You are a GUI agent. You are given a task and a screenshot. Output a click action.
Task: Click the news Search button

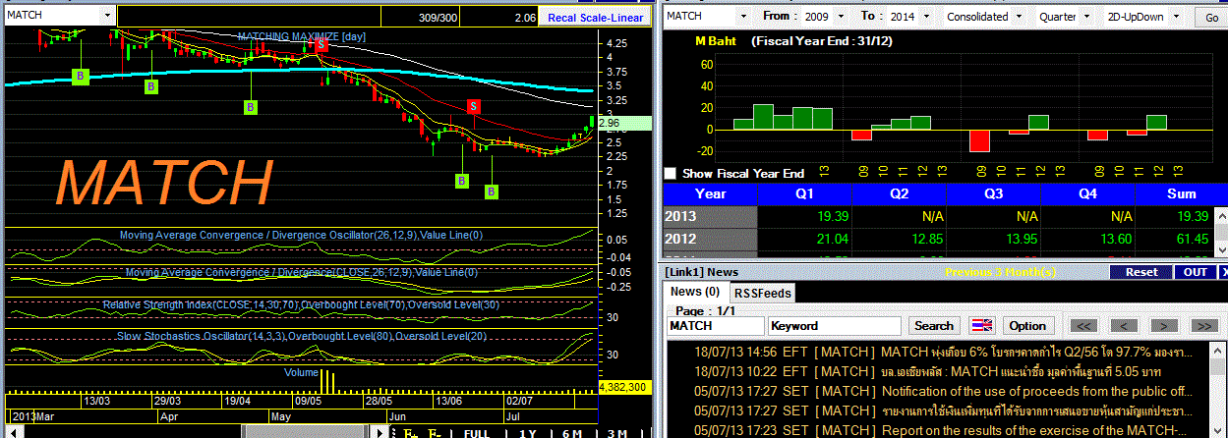[x=934, y=325]
